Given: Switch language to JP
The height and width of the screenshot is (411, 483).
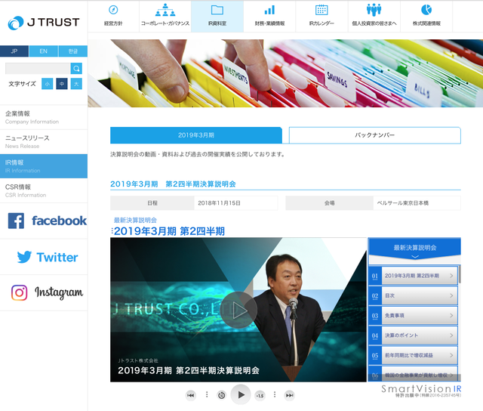Looking at the screenshot, I should pyautogui.click(x=14, y=51).
